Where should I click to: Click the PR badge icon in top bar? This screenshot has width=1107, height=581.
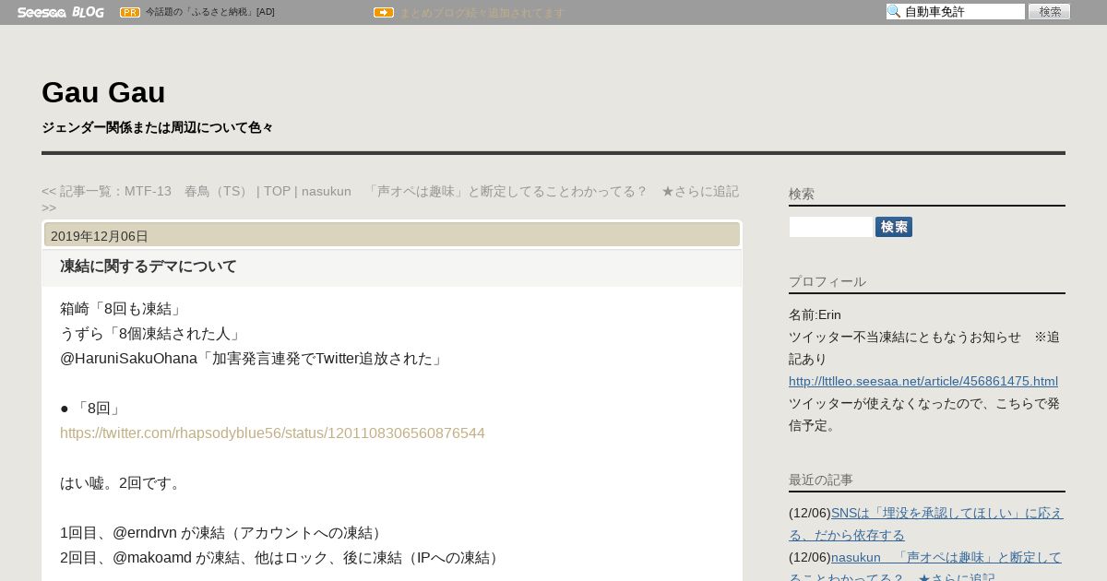pyautogui.click(x=130, y=12)
